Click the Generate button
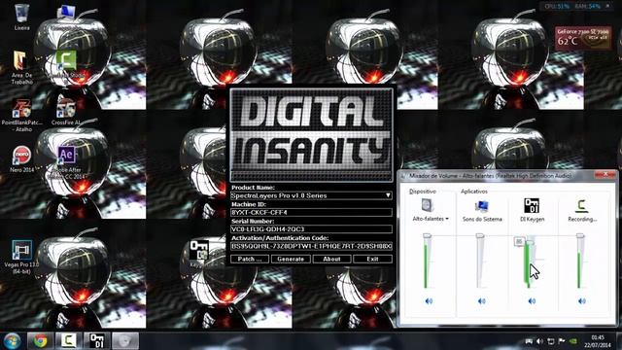622x350 pixels. coord(291,259)
